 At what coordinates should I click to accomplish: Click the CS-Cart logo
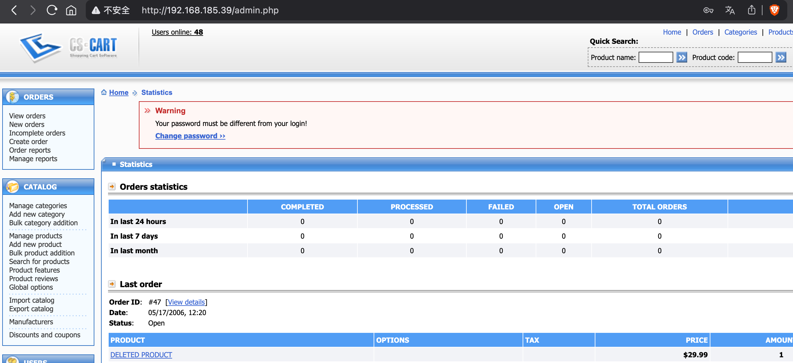[x=69, y=48]
